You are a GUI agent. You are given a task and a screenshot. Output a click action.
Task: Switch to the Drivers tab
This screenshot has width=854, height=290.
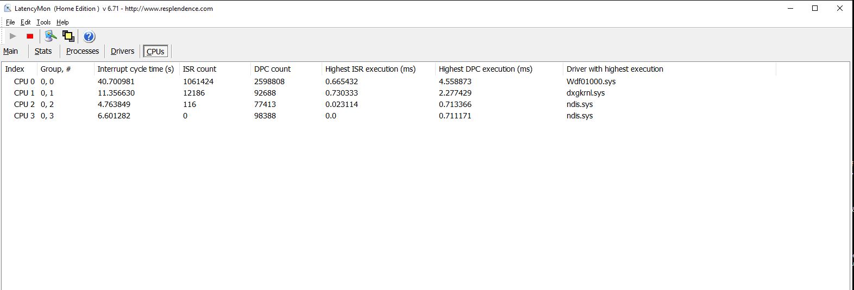pyautogui.click(x=122, y=51)
